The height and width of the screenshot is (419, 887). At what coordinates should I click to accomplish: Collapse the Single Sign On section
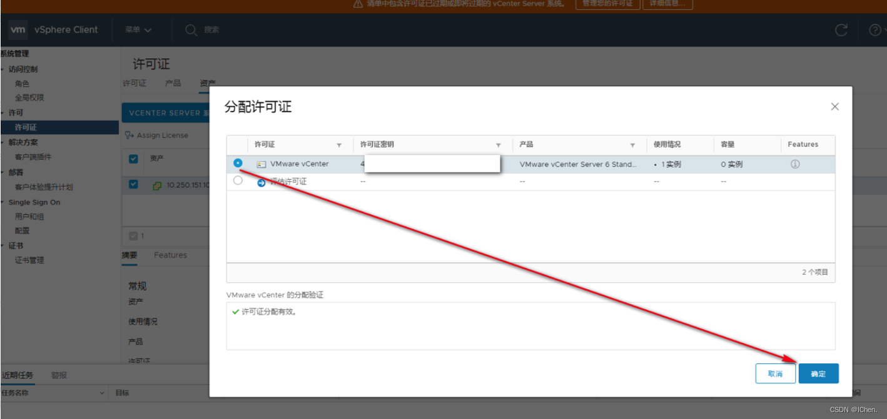[x=3, y=202]
